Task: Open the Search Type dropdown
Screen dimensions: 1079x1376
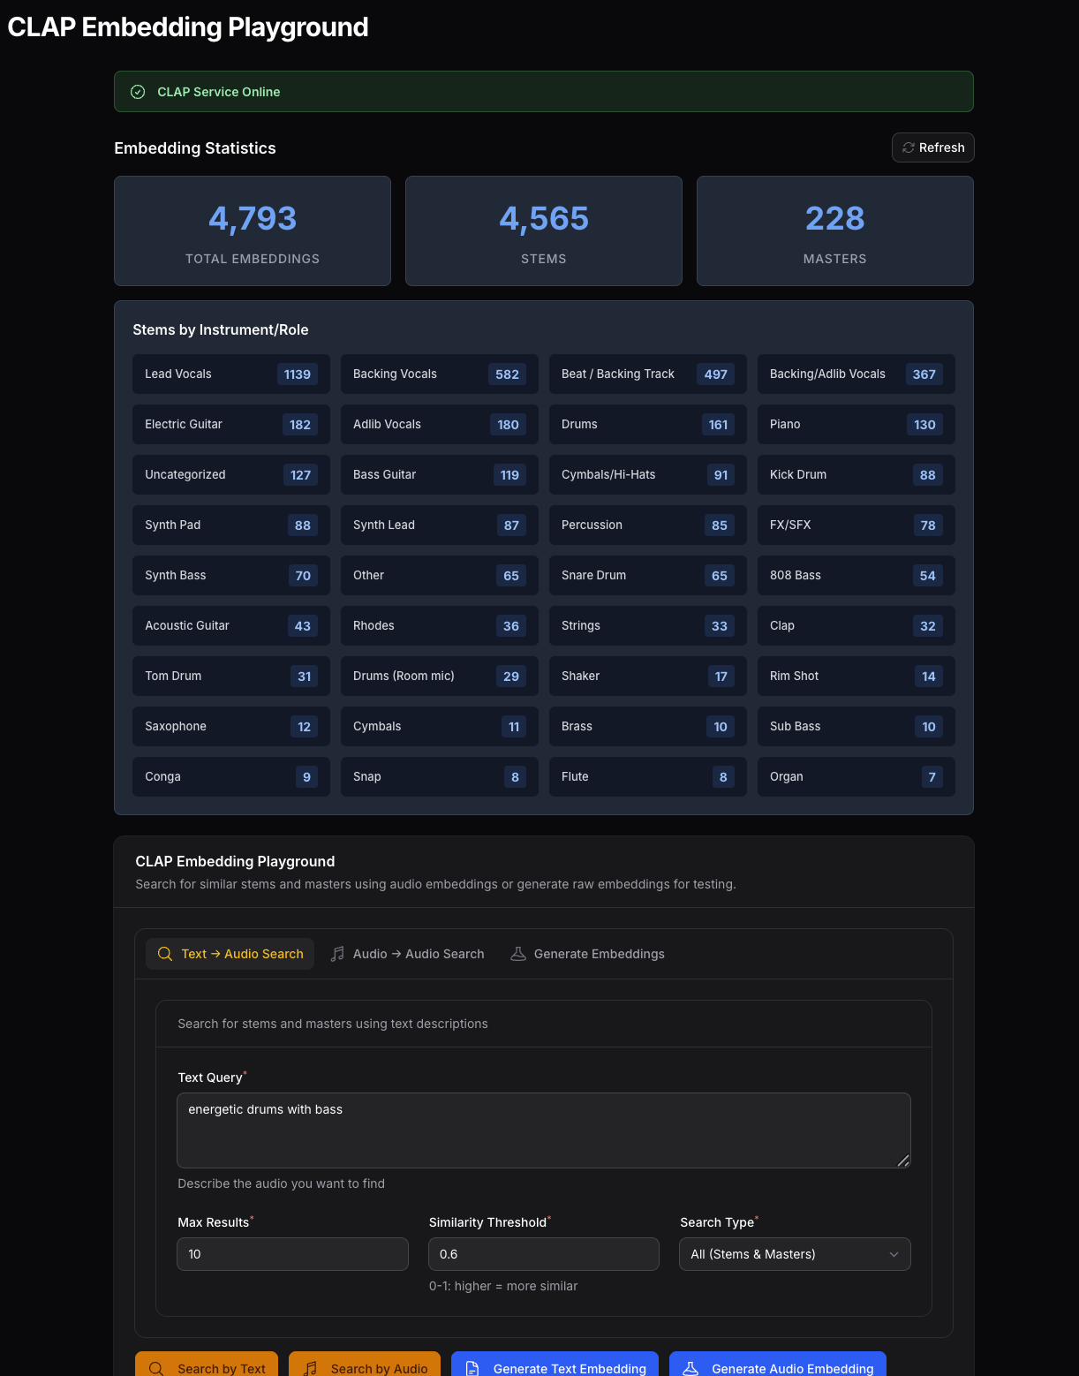Action: [x=794, y=1253]
